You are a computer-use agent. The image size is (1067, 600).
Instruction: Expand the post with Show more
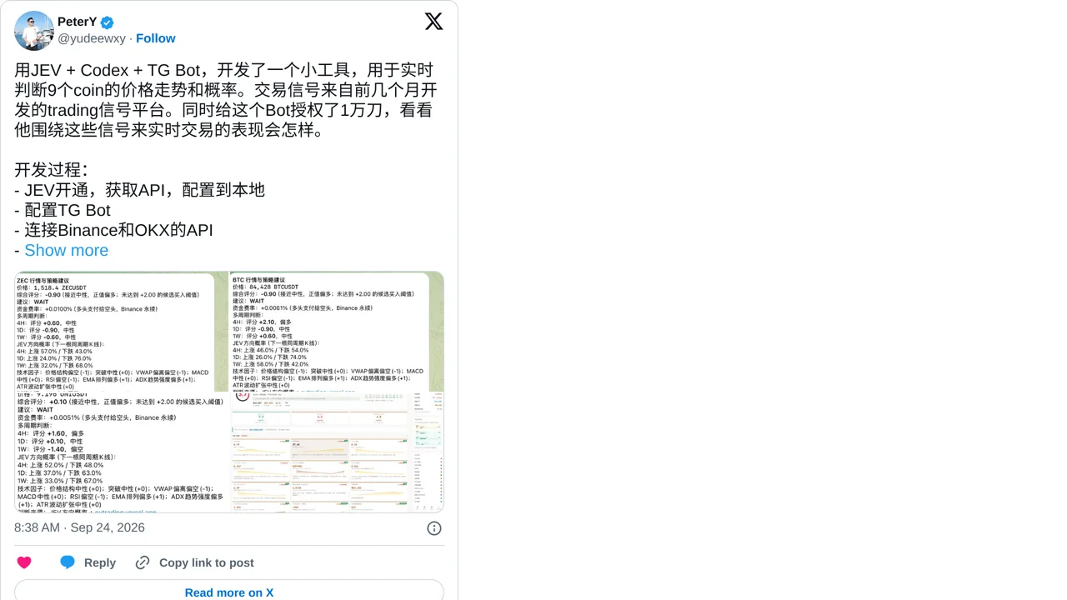[x=66, y=250]
